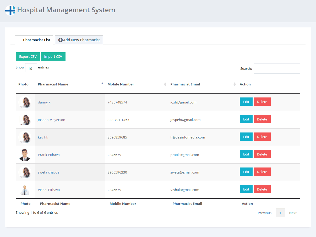316x237 pixels.
Task: Delete the Jospeh Meyerson pharmacist record
Action: tap(262, 119)
